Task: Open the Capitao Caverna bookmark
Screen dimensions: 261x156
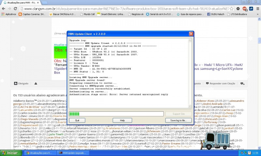Action: point(32,14)
